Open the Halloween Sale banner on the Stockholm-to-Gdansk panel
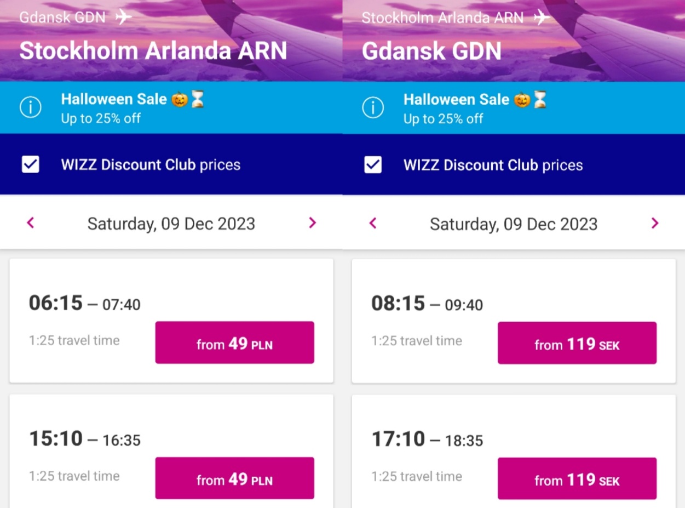Viewport: 685px width, 508px height. (x=514, y=107)
